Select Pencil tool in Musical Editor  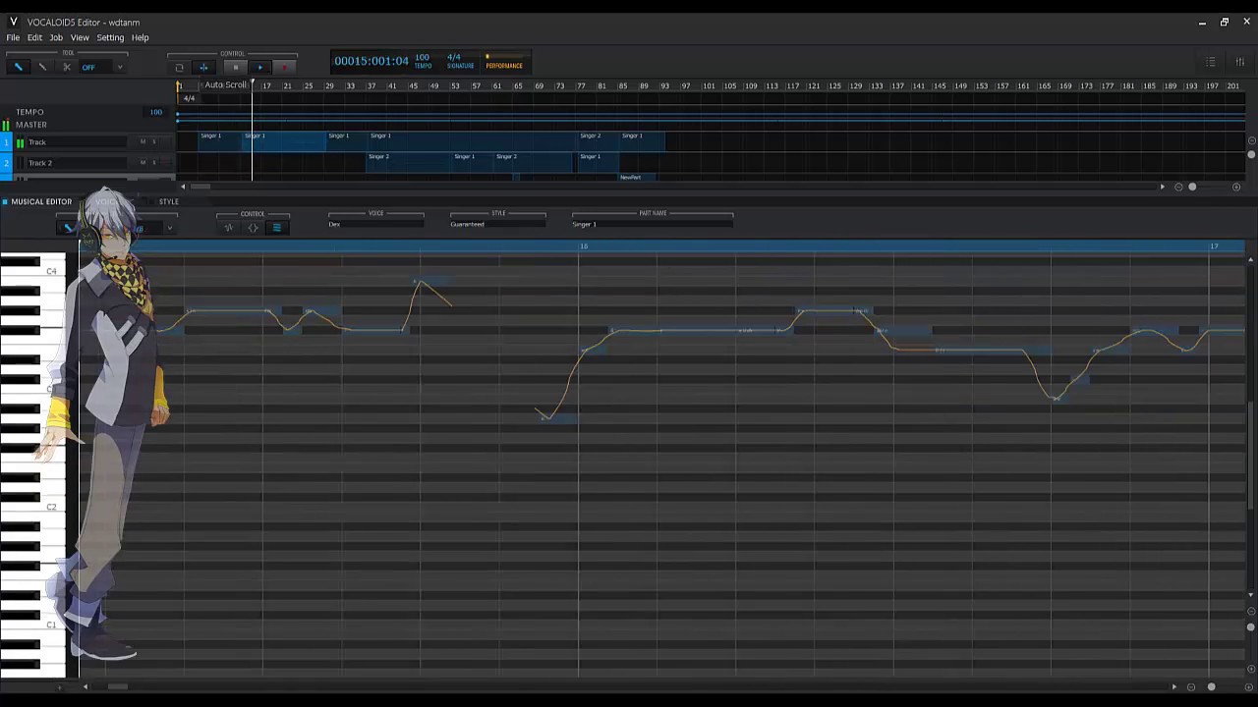pos(68,228)
